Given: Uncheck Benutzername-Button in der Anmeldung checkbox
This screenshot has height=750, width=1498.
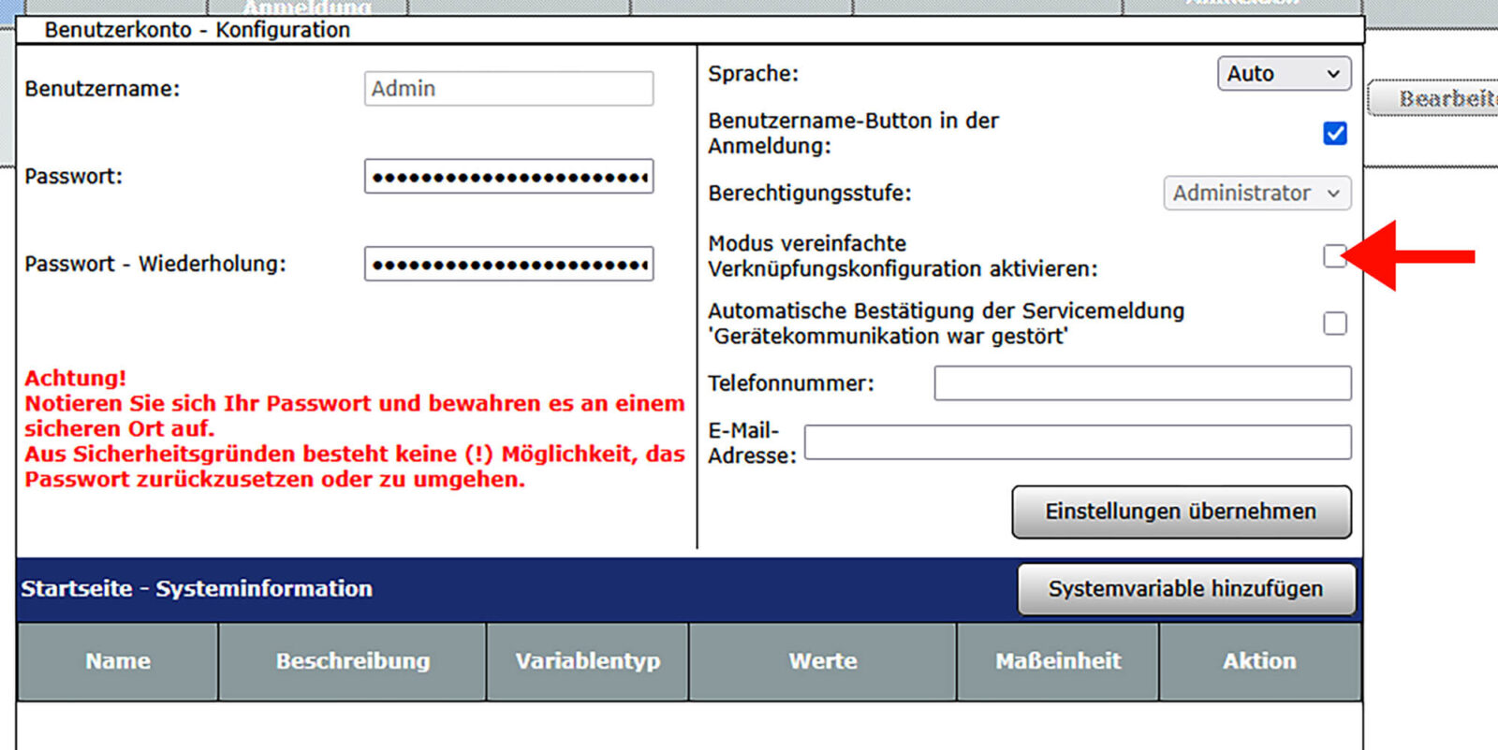Looking at the screenshot, I should (x=1334, y=134).
